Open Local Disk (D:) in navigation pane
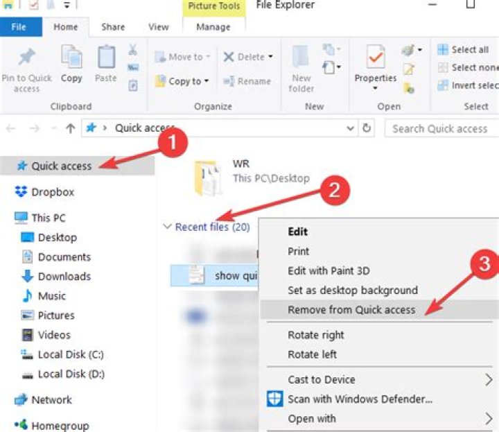Screen dimensions: 499x432 (63, 374)
